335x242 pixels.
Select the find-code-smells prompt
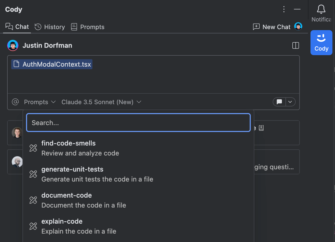tap(138, 148)
